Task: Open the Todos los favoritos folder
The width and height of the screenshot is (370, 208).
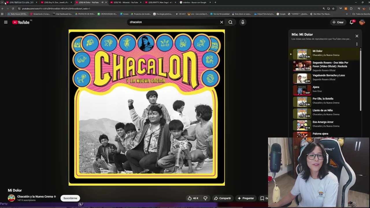Action: click(x=361, y=14)
